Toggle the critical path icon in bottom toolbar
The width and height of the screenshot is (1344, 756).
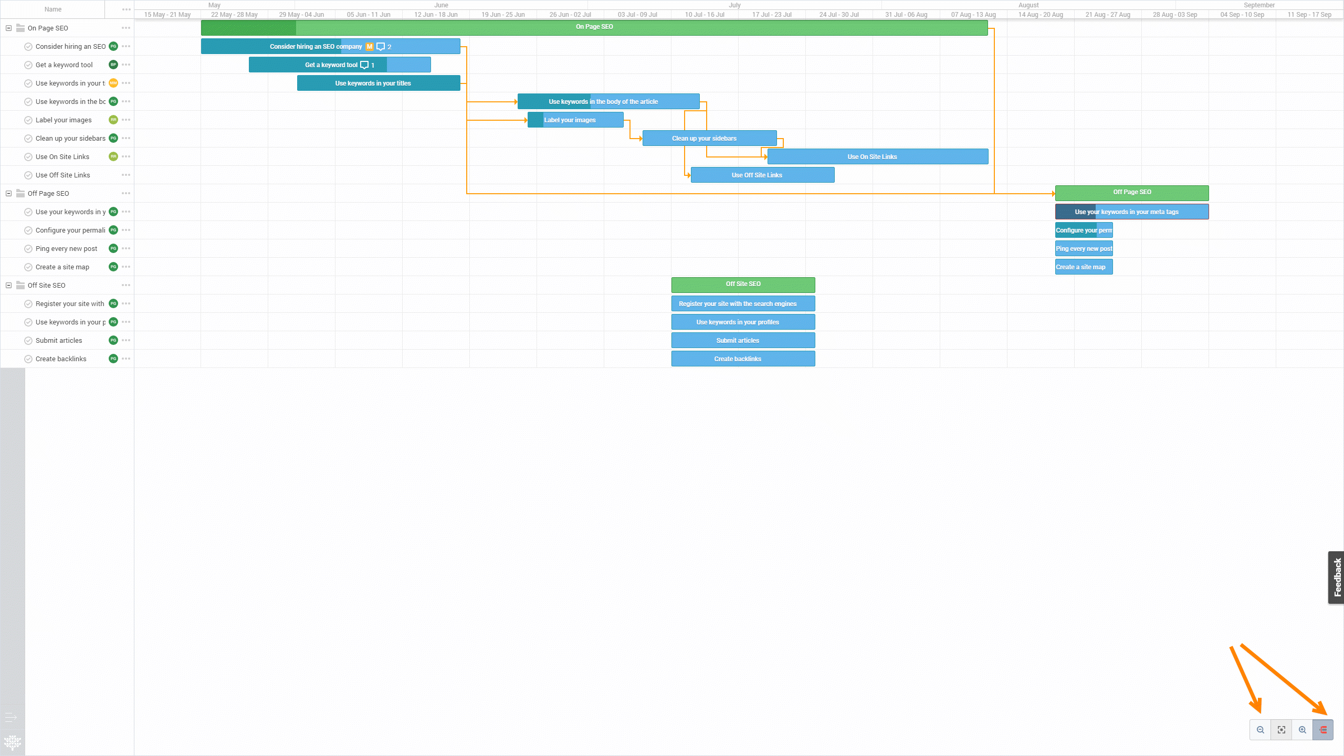1324,729
